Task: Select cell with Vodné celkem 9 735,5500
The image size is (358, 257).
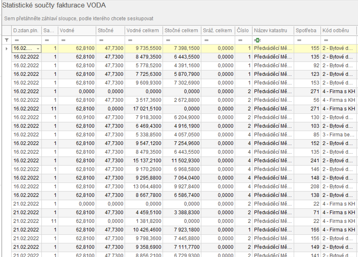Action: (x=144, y=48)
